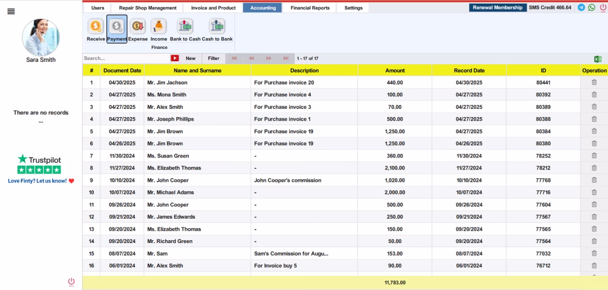Screen dimensions: 608x290
Task: Click the Filter button
Action: point(214,58)
